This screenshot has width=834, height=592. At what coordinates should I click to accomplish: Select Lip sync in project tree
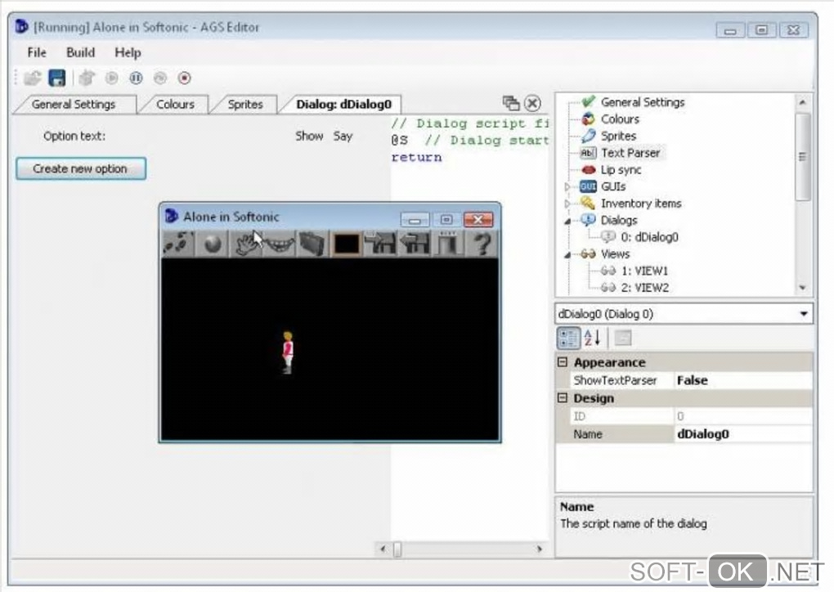coord(621,170)
